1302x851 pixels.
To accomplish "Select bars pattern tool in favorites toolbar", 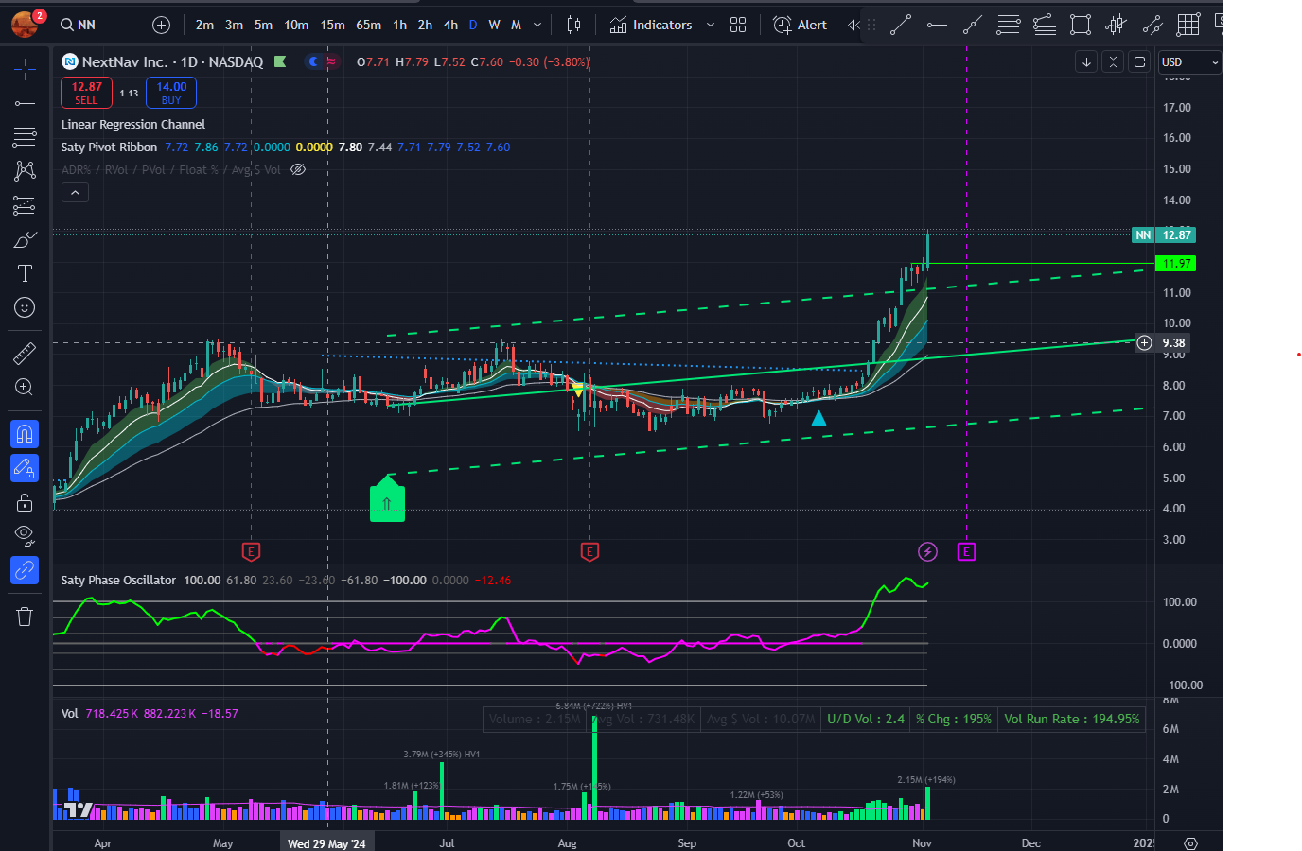I will coord(1117,25).
